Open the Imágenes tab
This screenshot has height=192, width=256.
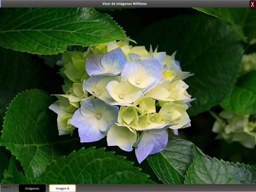coord(32,188)
